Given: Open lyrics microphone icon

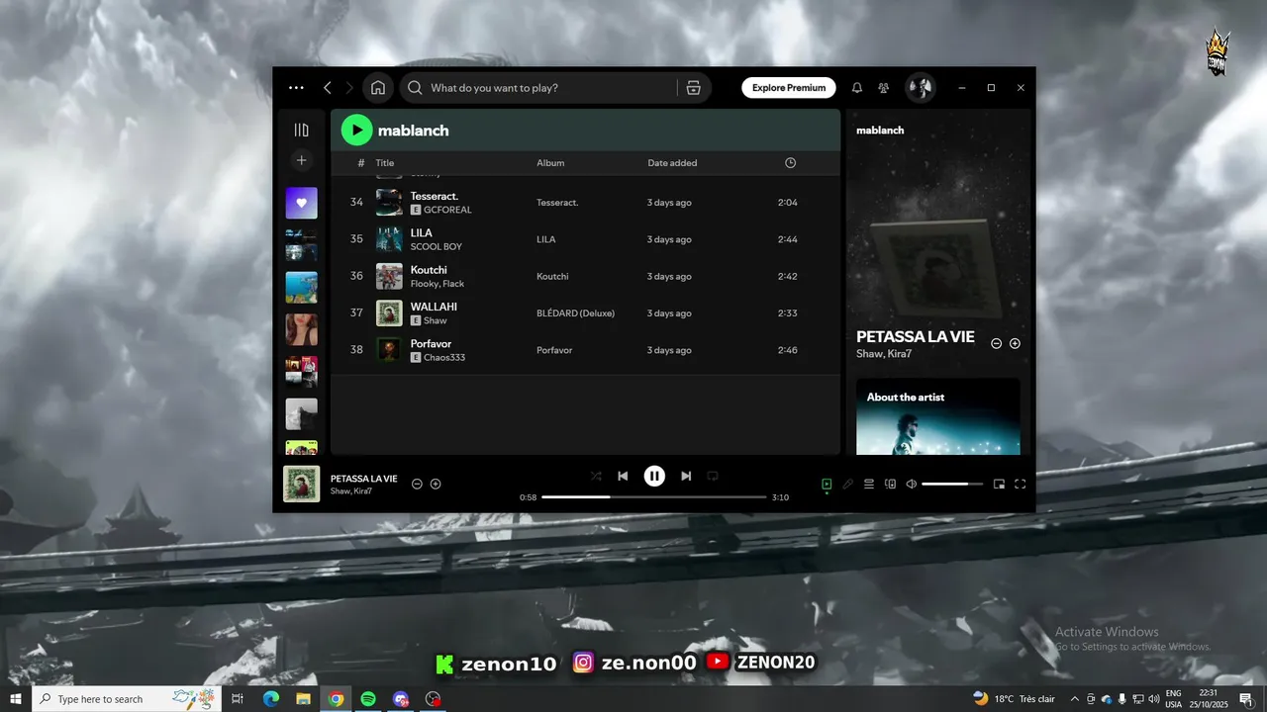Looking at the screenshot, I should click(848, 484).
